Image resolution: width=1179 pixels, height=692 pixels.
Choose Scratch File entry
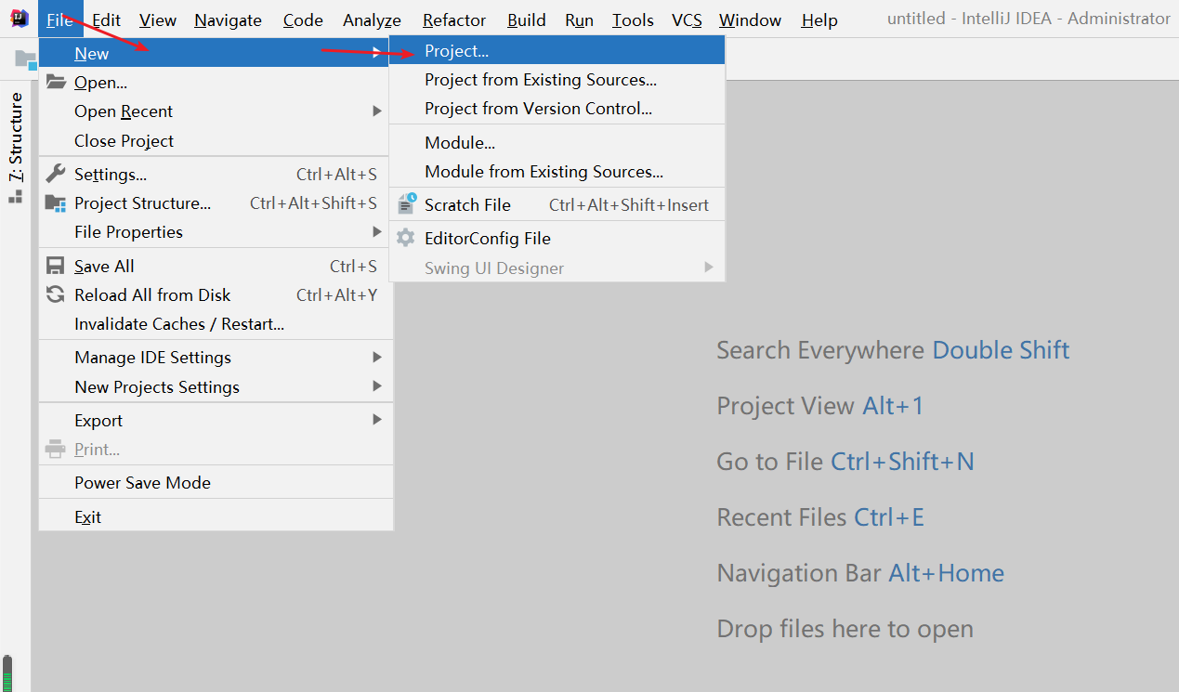pyautogui.click(x=557, y=204)
